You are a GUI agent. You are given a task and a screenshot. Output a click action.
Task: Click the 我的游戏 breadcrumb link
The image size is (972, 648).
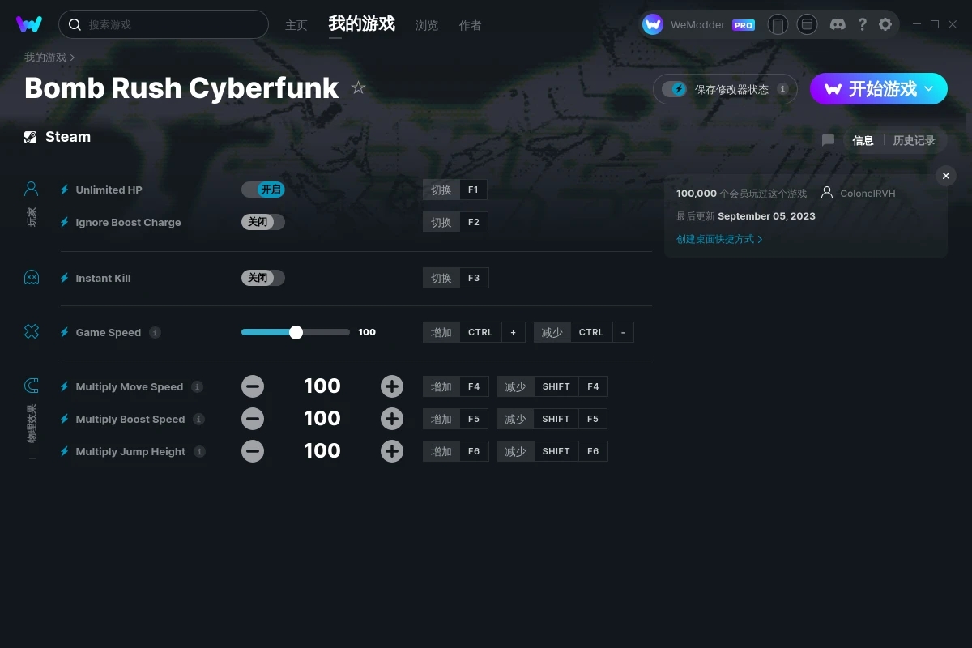tap(45, 58)
